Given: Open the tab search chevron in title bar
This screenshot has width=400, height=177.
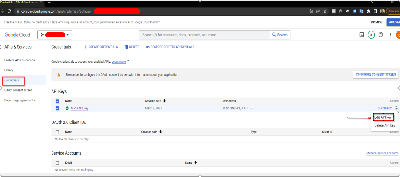Looking at the screenshot, I should pyautogui.click(x=372, y=2).
